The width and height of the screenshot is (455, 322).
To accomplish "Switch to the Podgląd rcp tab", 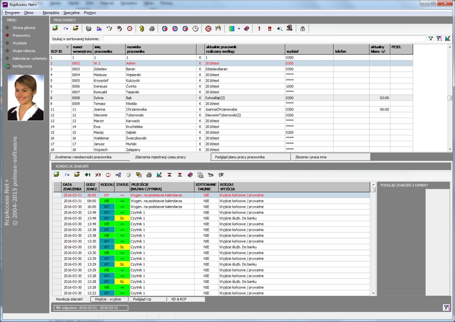I will 142,299.
